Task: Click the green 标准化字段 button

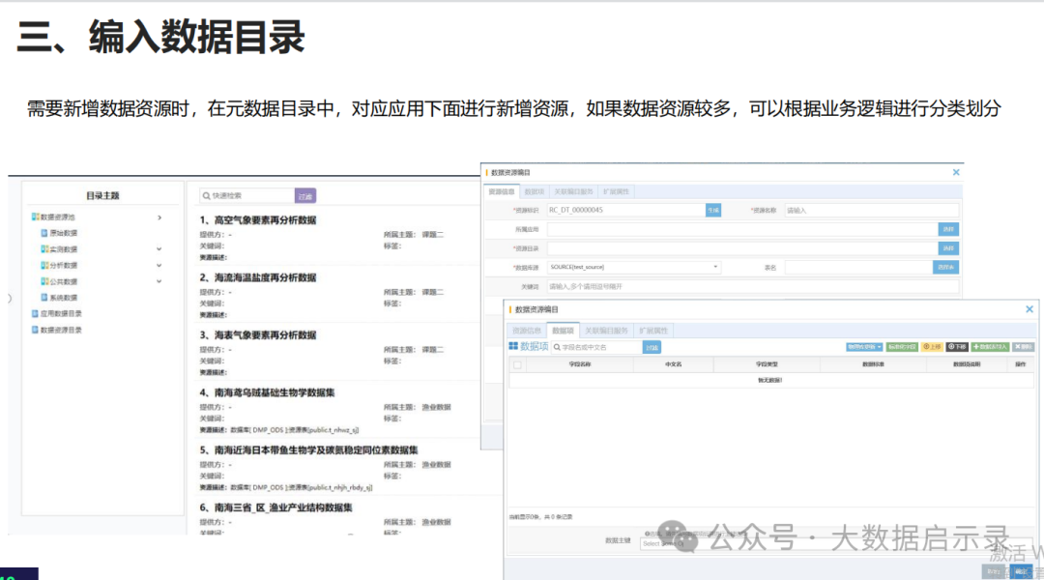Action: pyautogui.click(x=902, y=347)
